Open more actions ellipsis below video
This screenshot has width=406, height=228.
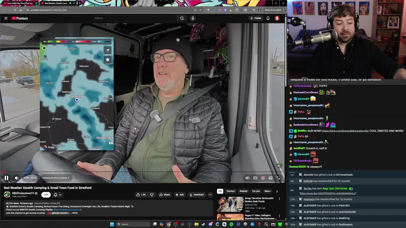pyautogui.click(x=210, y=195)
